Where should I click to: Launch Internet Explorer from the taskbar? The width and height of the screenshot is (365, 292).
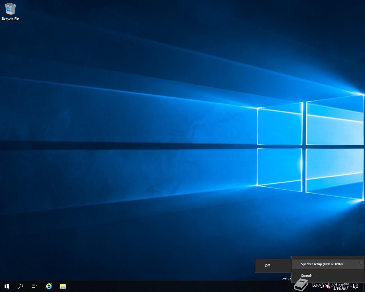[49, 286]
